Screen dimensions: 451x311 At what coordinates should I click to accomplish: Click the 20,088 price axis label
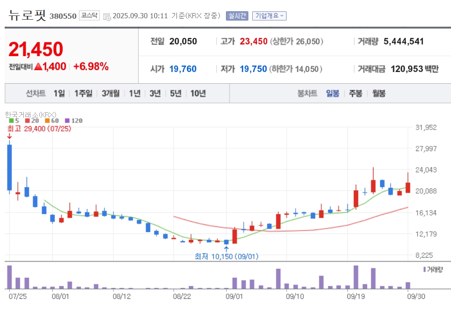pos(426,191)
